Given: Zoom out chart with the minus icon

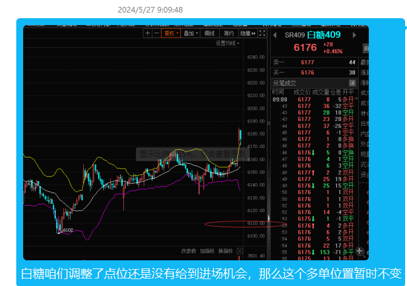Looking at the screenshot, I should coord(157,33).
